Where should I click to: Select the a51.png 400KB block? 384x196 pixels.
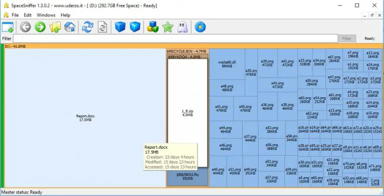click(234, 172)
